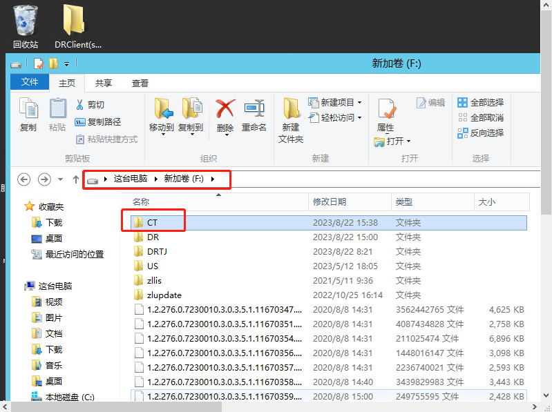This screenshot has height=412, width=552.
Task: Switch to the Share (共享) tab
Action: tap(104, 83)
